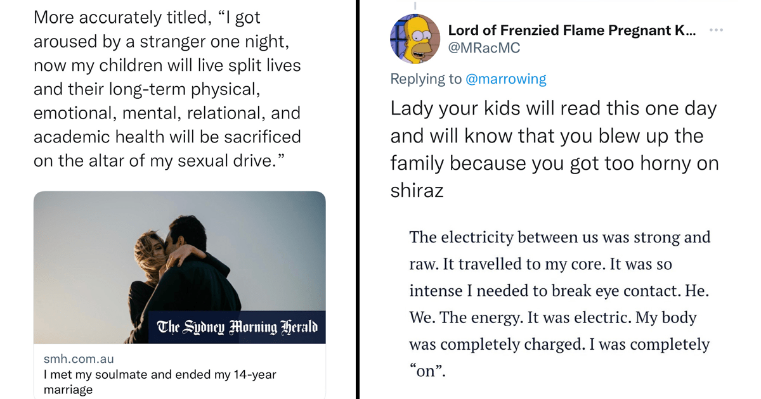Open the quoted article excerpt image

click(x=560, y=304)
